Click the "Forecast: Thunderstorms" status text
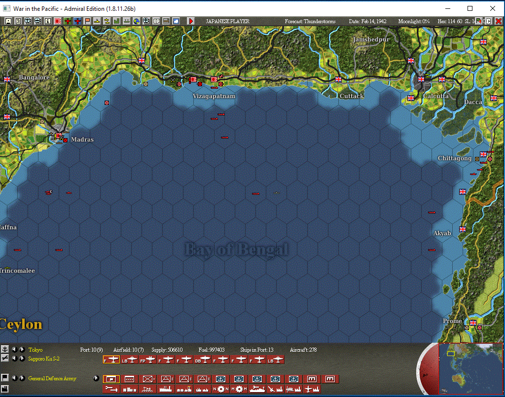This screenshot has width=505, height=397. coord(310,22)
